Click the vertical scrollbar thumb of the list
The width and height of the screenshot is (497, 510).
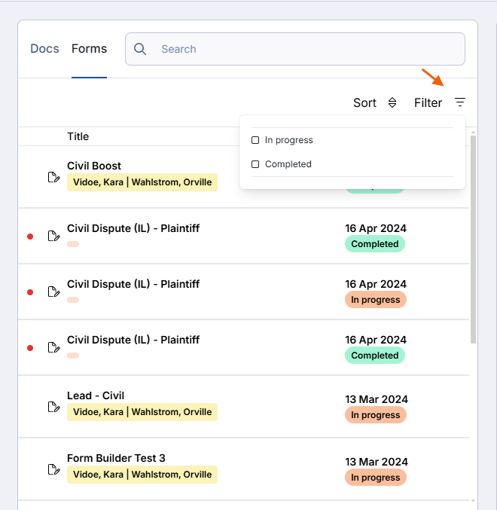[473, 239]
